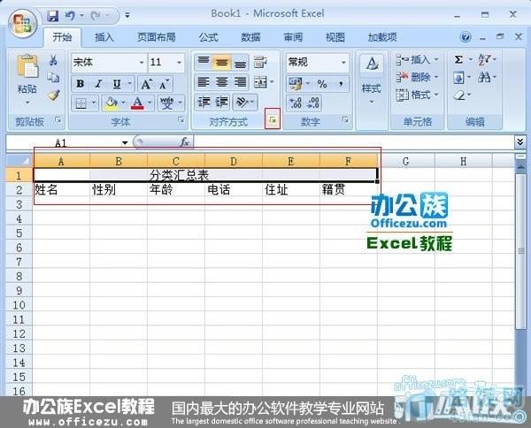The width and height of the screenshot is (531, 428).
Task: Cut selection with scissors icon
Action: (53, 60)
